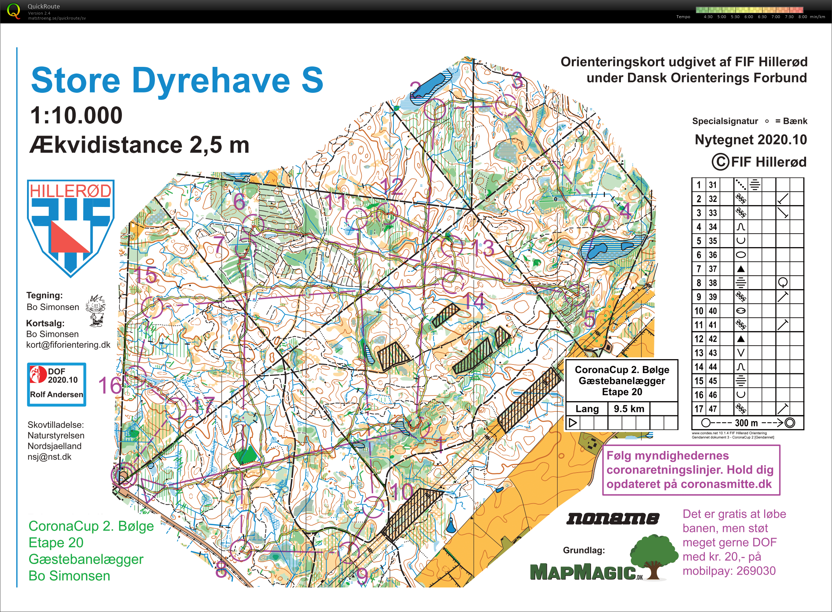Select the mobilpay: 269030 text
832x612 pixels.
point(729,571)
